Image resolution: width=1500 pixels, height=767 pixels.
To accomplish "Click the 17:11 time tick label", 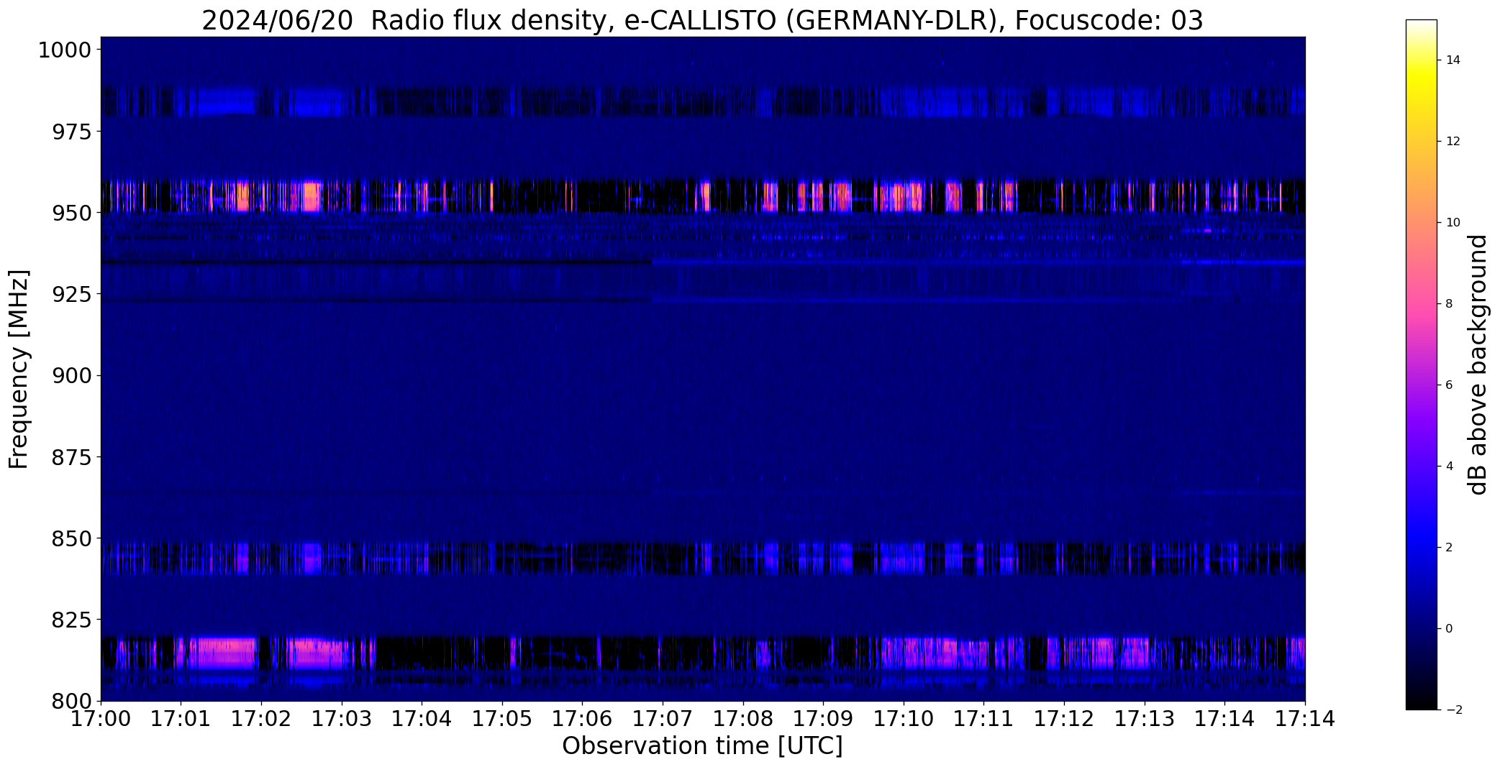I will [983, 719].
